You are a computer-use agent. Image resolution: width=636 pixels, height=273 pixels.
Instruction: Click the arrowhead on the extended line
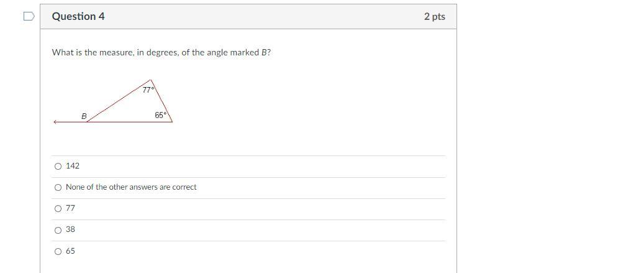[55, 122]
